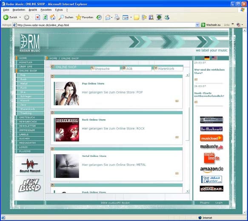The image size is (248, 221).
Task: Open back button history dropdown arrow
Action: coord(20,17)
